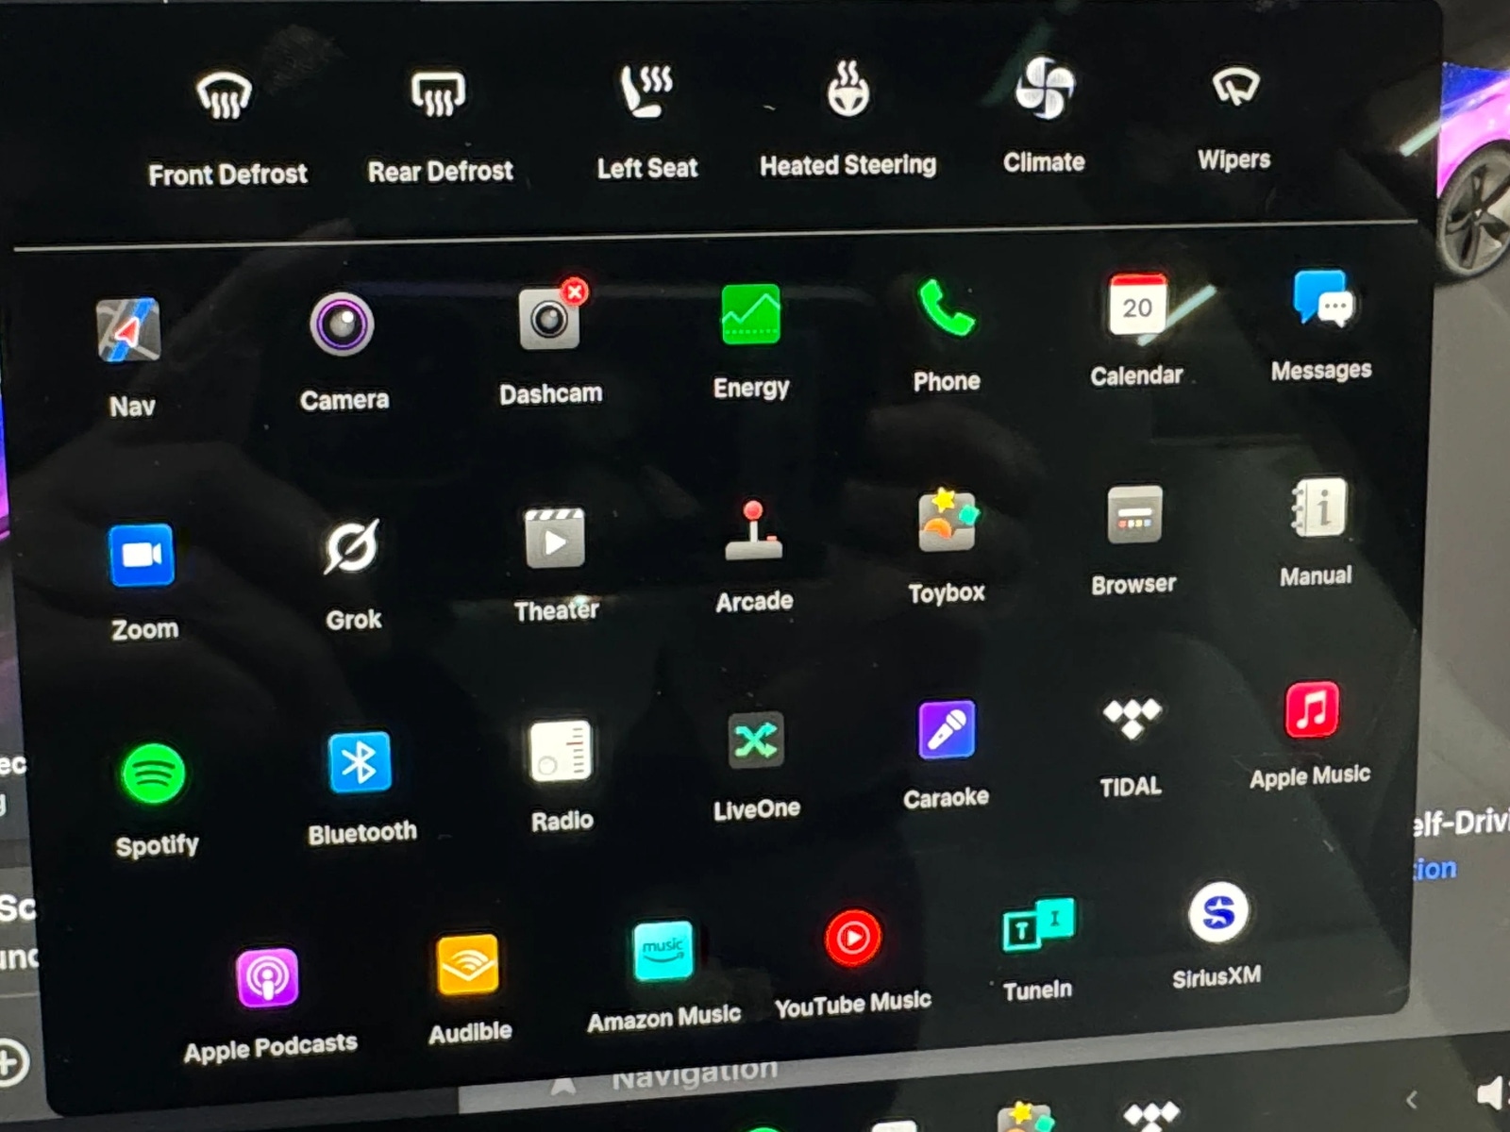Viewport: 1510px width, 1132px height.
Task: Launch the Toybox app
Action: point(947,521)
